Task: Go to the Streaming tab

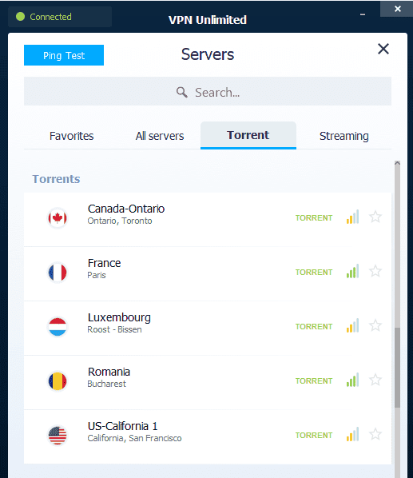Action: 344,136
